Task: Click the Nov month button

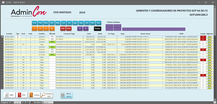Action: tap(93, 23)
